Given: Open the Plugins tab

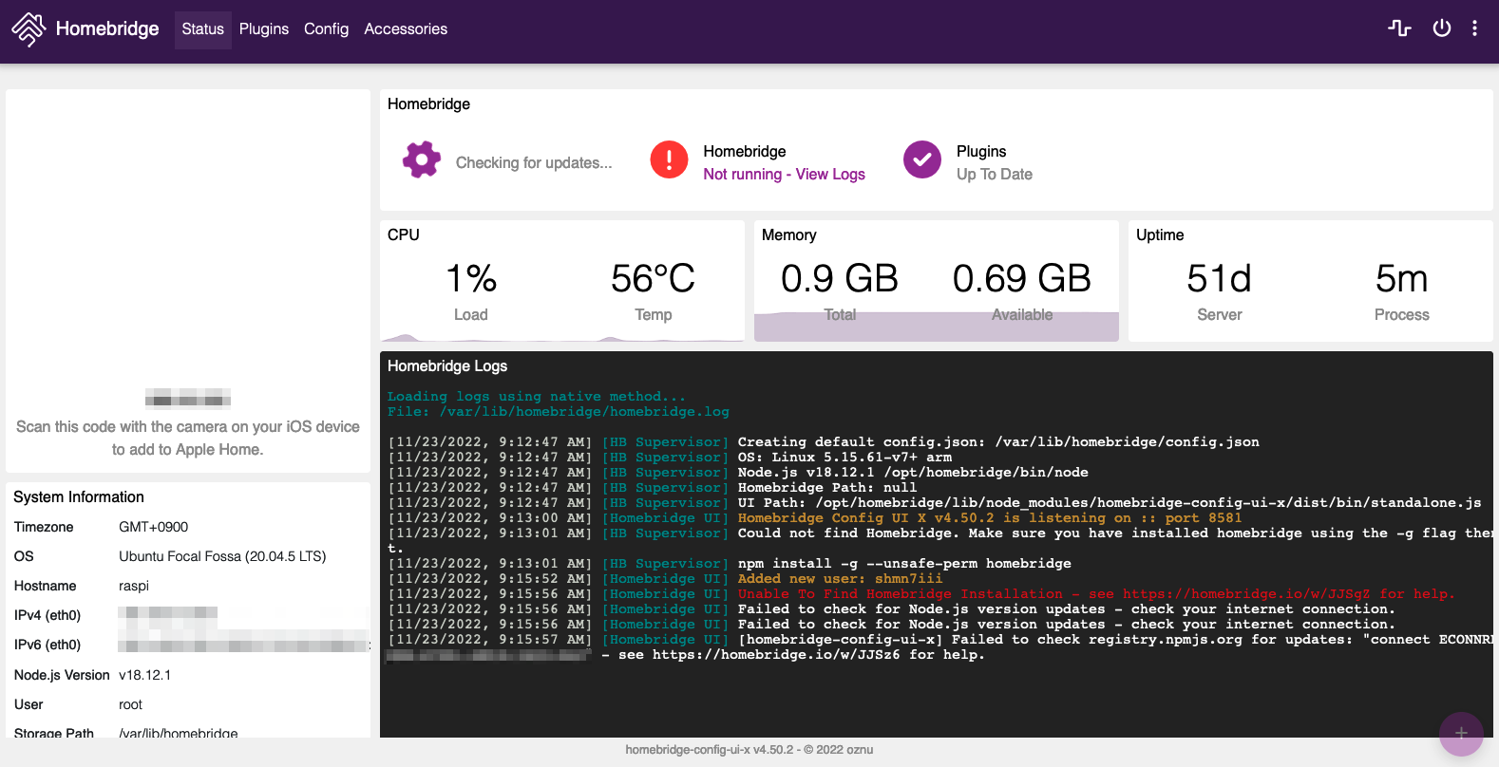Looking at the screenshot, I should pyautogui.click(x=263, y=29).
